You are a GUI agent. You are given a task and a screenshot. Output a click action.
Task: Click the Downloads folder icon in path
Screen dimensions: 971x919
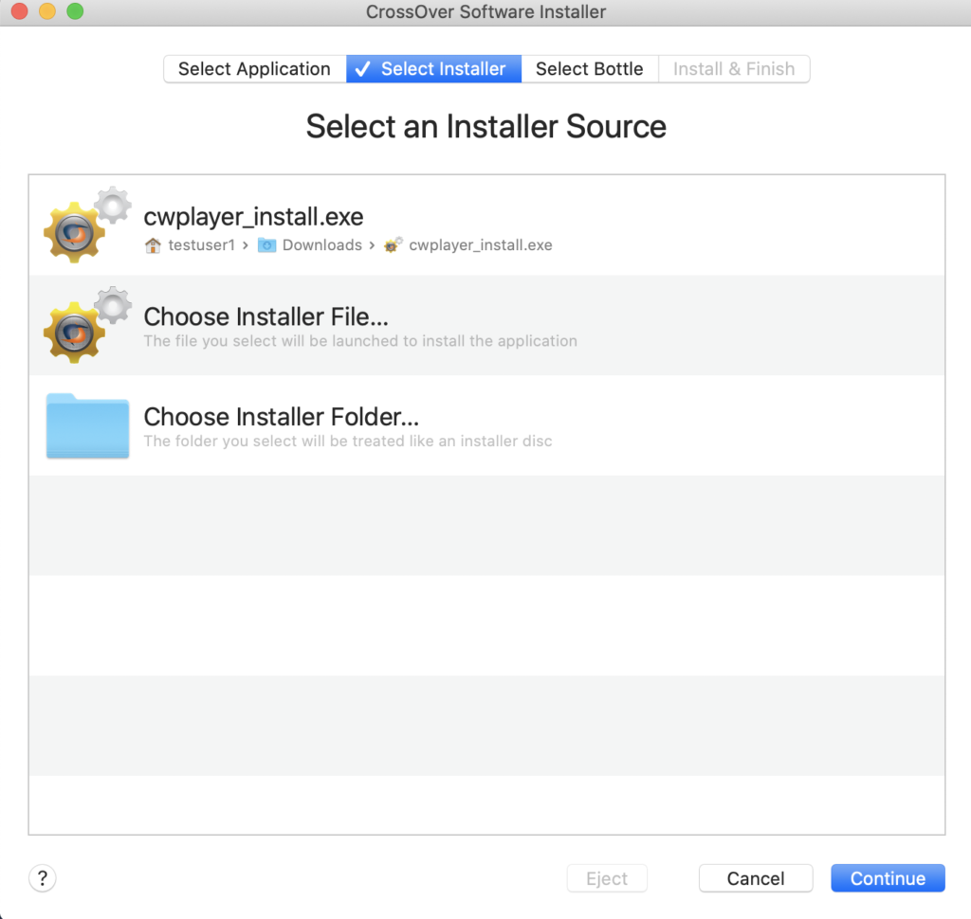267,245
